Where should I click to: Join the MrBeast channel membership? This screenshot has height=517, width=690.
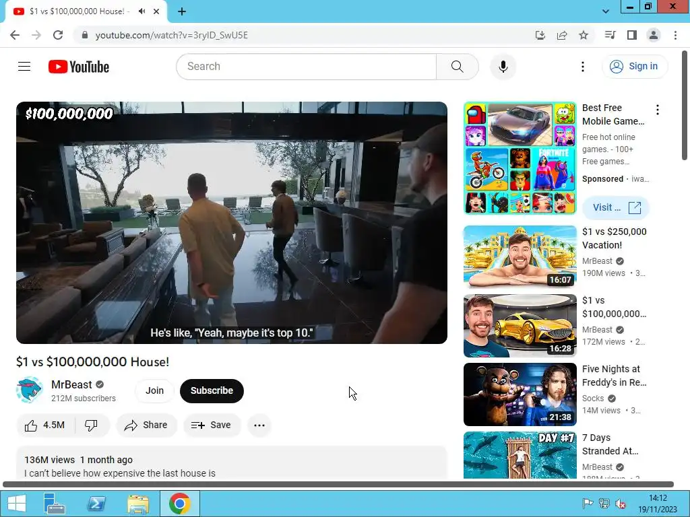154,390
